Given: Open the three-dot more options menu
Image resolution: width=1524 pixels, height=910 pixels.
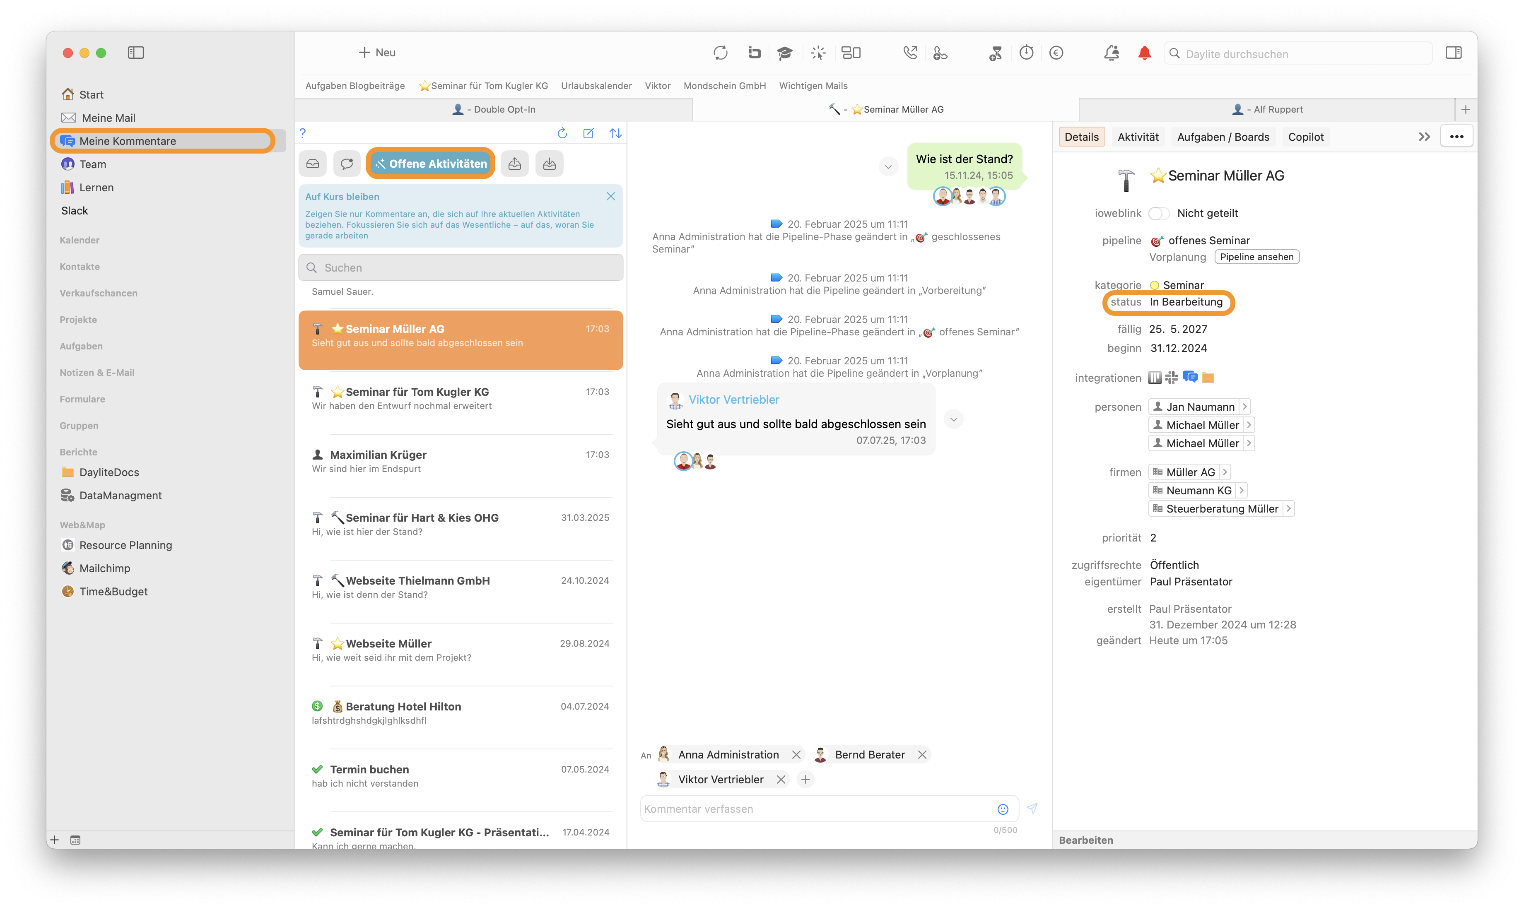Looking at the screenshot, I should 1456,136.
